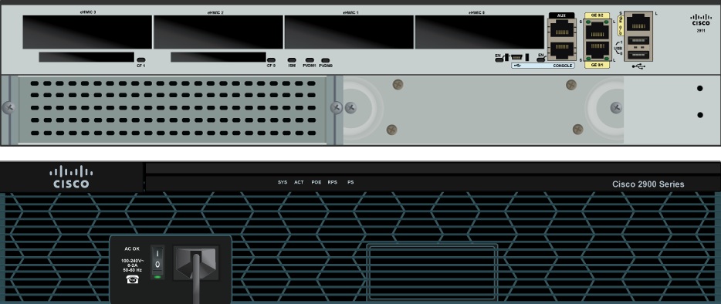Click the empty eHWIC 2 slot

tap(218, 32)
